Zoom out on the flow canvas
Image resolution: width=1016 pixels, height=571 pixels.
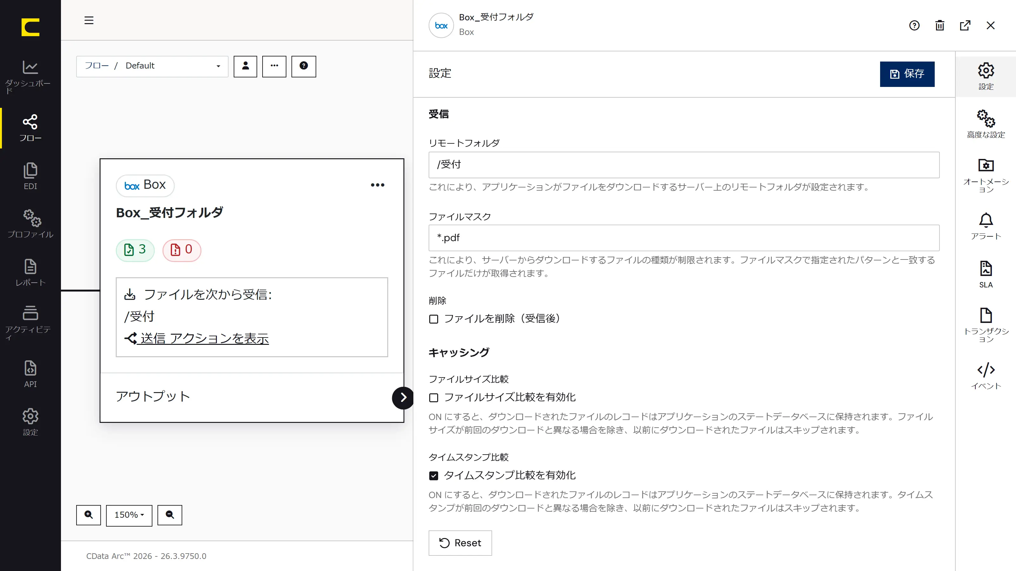(170, 515)
